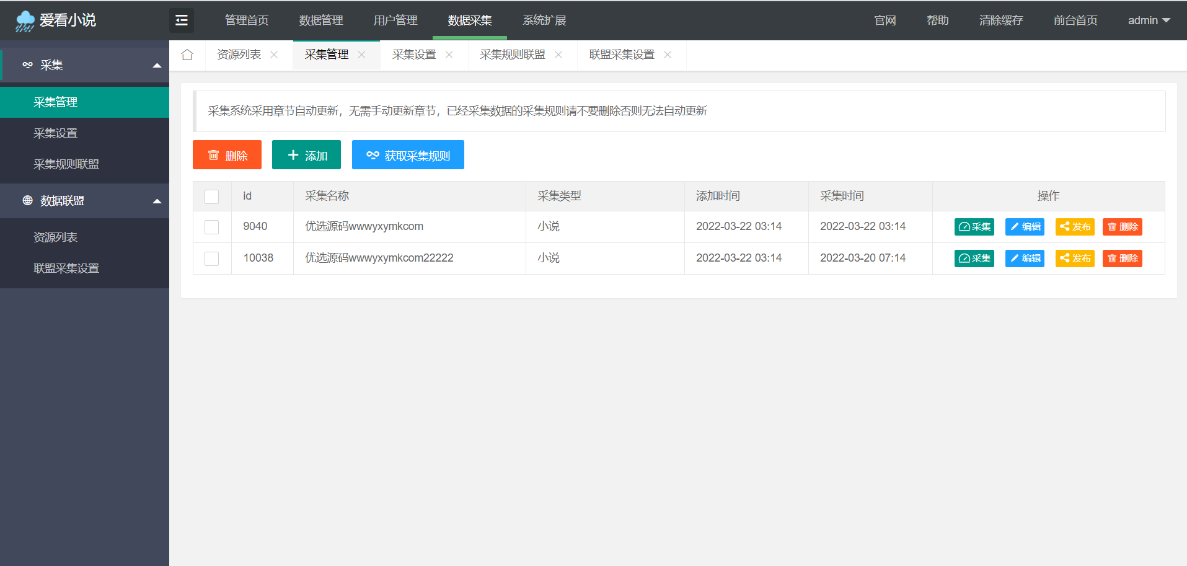1187x566 pixels.
Task: Close the 采集规则联盟 tab
Action: click(558, 55)
